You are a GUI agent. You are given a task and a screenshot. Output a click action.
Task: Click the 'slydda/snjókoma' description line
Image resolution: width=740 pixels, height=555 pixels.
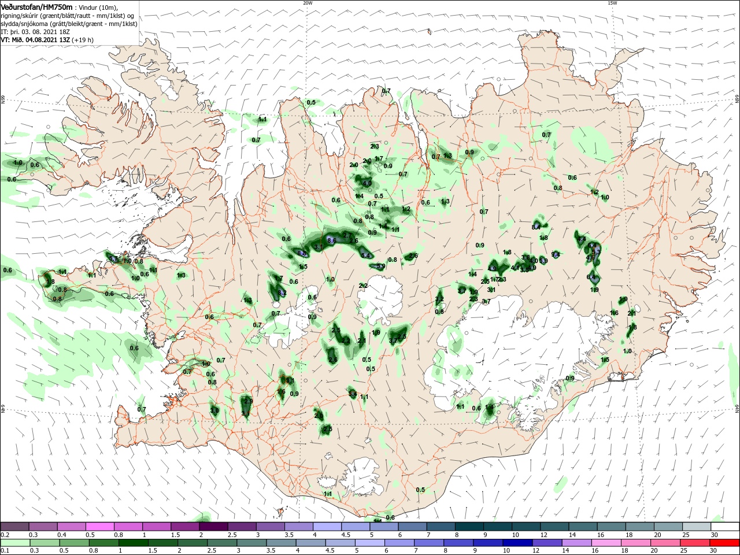click(68, 24)
